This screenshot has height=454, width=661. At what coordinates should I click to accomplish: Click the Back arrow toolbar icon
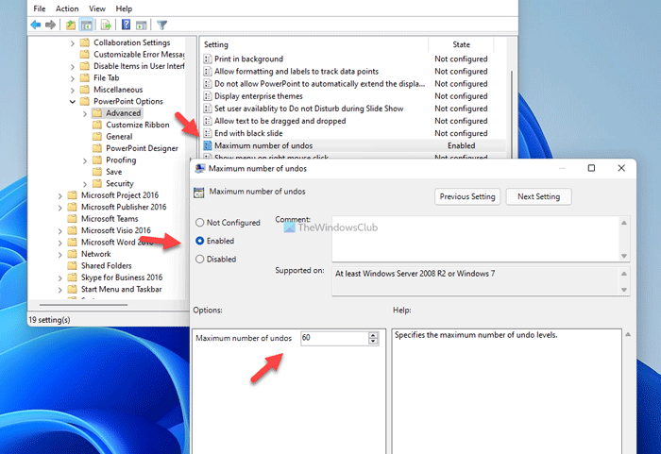pyautogui.click(x=36, y=25)
